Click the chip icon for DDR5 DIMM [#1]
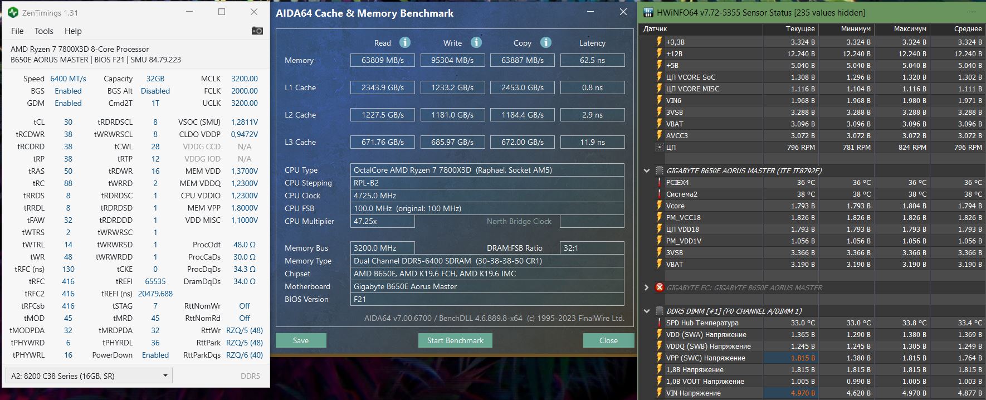The height and width of the screenshot is (400, 986). [x=660, y=311]
